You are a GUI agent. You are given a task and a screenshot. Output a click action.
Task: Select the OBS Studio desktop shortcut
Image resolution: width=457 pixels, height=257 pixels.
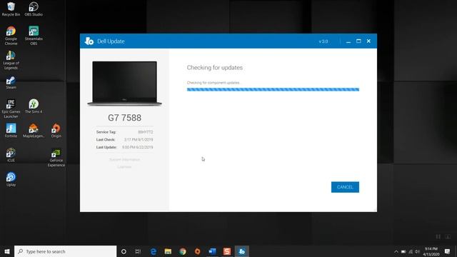[34, 9]
